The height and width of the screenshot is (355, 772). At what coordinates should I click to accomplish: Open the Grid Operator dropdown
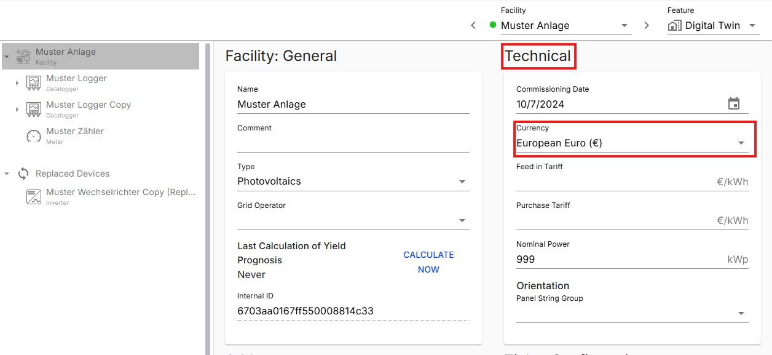coord(462,221)
